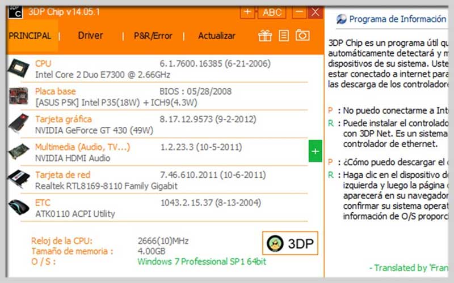
Task: Close the 3DP Chip window
Action: pyautogui.click(x=315, y=12)
